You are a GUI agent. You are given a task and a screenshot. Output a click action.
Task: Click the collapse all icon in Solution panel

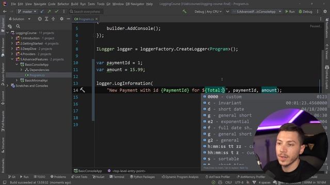coord(53,19)
